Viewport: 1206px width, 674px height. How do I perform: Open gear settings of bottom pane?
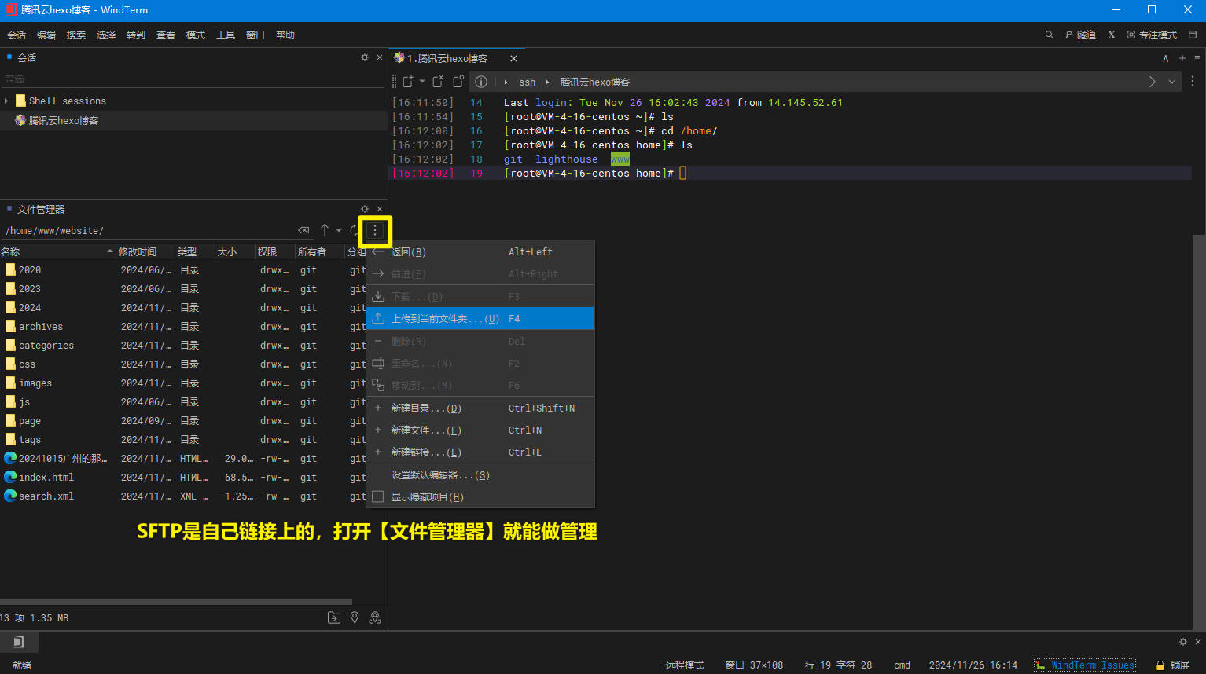pos(1183,642)
